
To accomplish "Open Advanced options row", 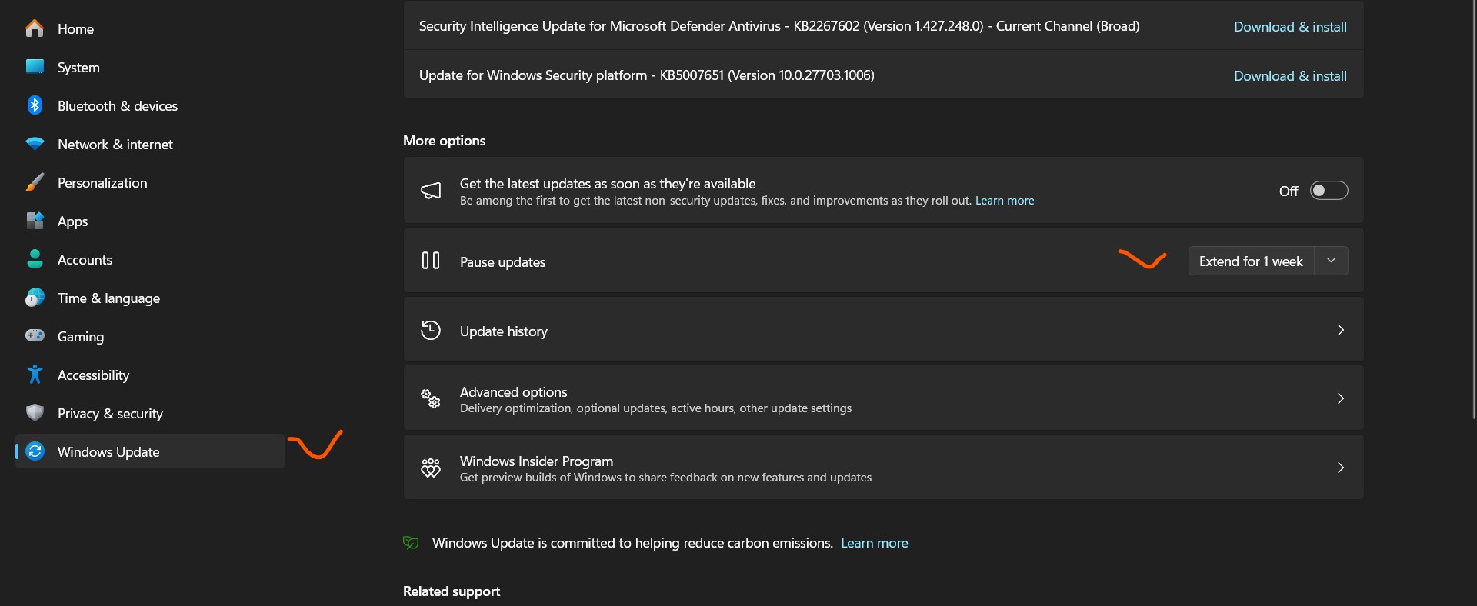I will pos(883,398).
